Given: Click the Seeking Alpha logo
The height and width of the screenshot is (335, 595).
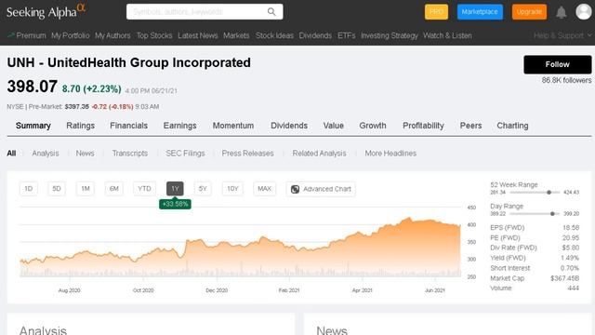Looking at the screenshot, I should [46, 11].
